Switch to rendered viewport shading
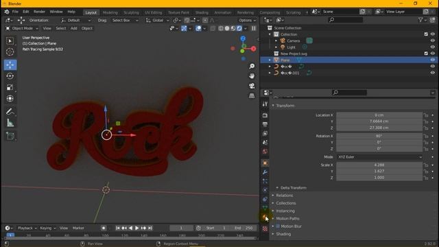 point(239,28)
